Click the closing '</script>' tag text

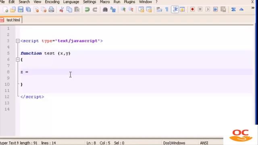pyautogui.click(x=32, y=97)
